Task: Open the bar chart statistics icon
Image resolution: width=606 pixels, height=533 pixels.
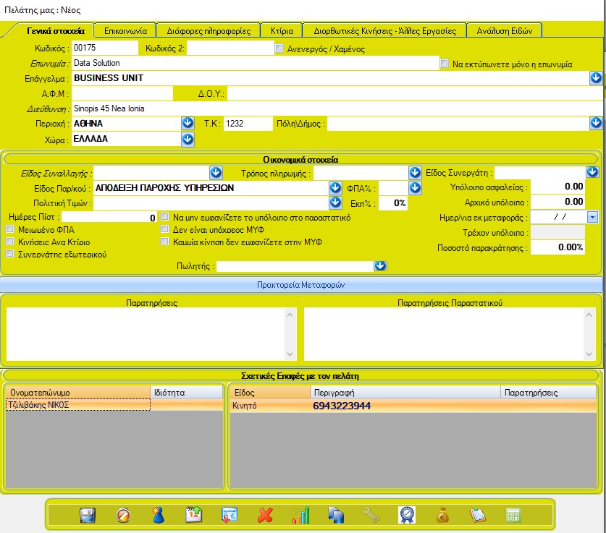Action: tap(300, 516)
